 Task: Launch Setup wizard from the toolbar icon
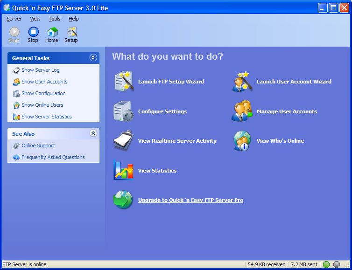(72, 32)
